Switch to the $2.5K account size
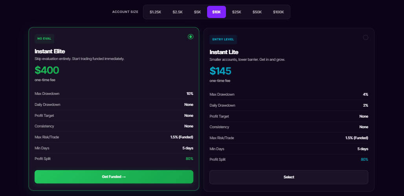This screenshot has height=196, width=404. (178, 12)
